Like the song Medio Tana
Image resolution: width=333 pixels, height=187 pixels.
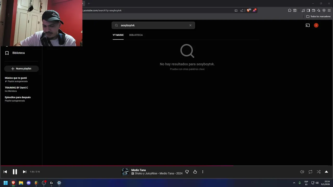coord(195,172)
